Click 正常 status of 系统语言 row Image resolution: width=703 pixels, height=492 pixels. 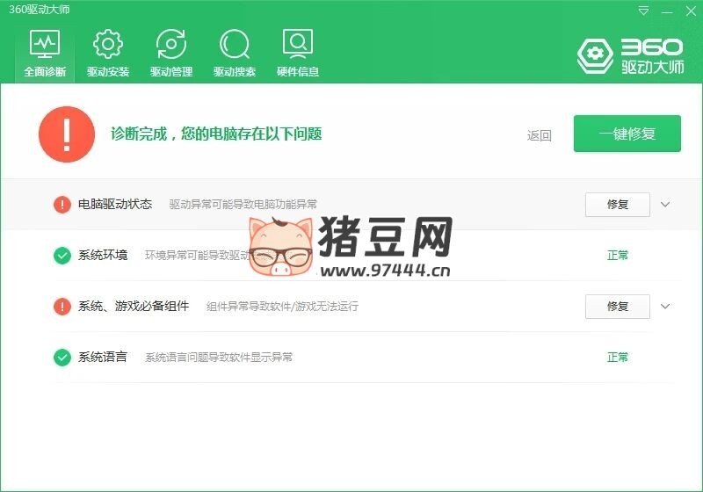pos(618,358)
